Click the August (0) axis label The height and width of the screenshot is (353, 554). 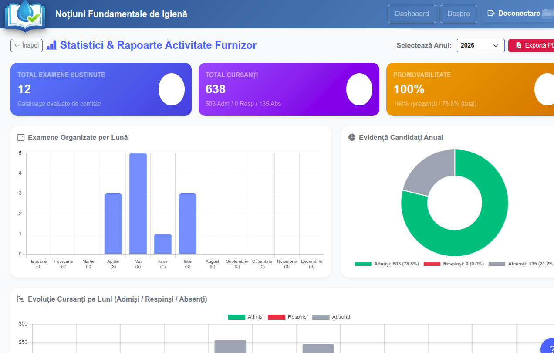click(x=213, y=264)
